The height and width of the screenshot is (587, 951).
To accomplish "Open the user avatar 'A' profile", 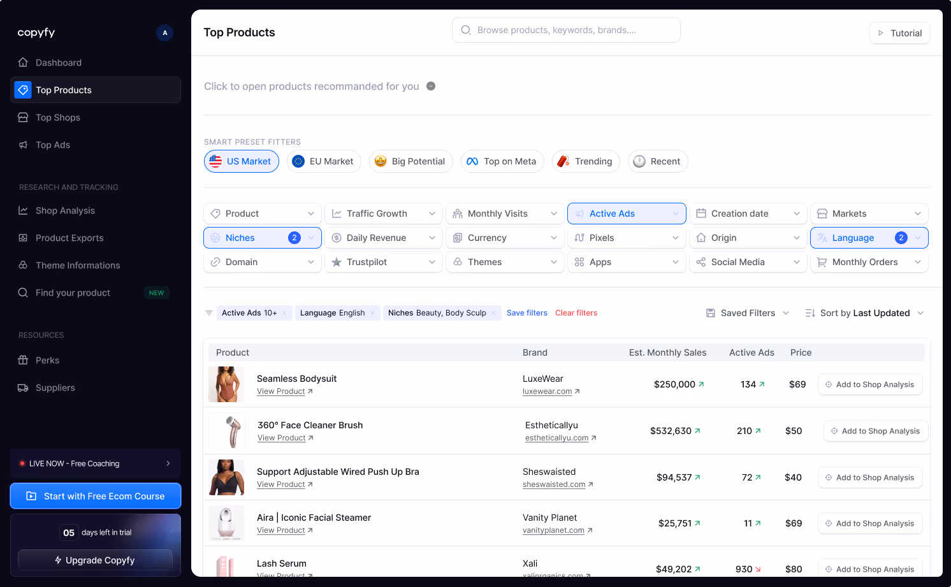I will click(x=165, y=33).
